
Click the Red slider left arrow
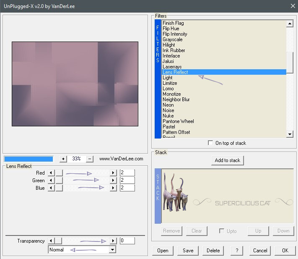[x=52, y=173]
